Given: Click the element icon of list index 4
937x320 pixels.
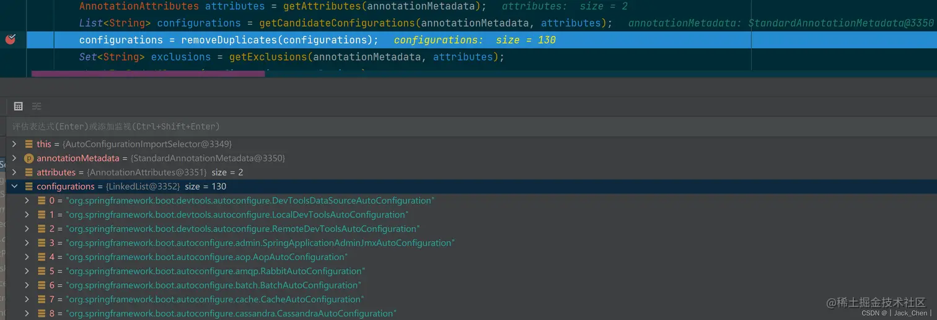Looking at the screenshot, I should coord(41,257).
